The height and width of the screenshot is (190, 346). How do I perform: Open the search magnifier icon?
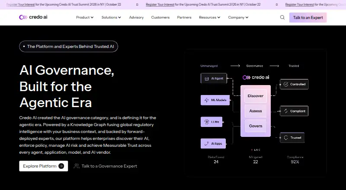click(282, 17)
